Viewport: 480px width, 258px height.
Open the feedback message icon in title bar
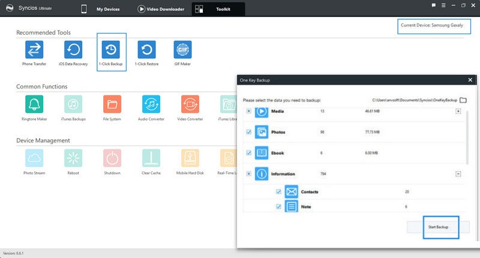[433, 5]
